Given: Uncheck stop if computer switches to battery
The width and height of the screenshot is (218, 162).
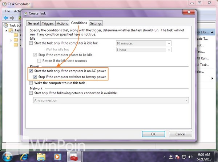Looking at the screenshot, I should [x=35, y=77].
